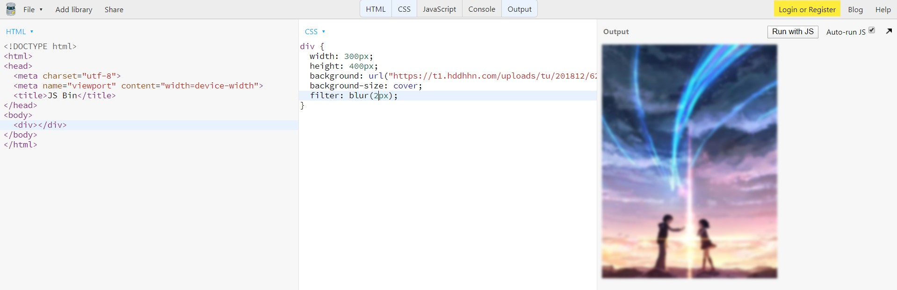
Task: Open the Blog link
Action: (855, 9)
